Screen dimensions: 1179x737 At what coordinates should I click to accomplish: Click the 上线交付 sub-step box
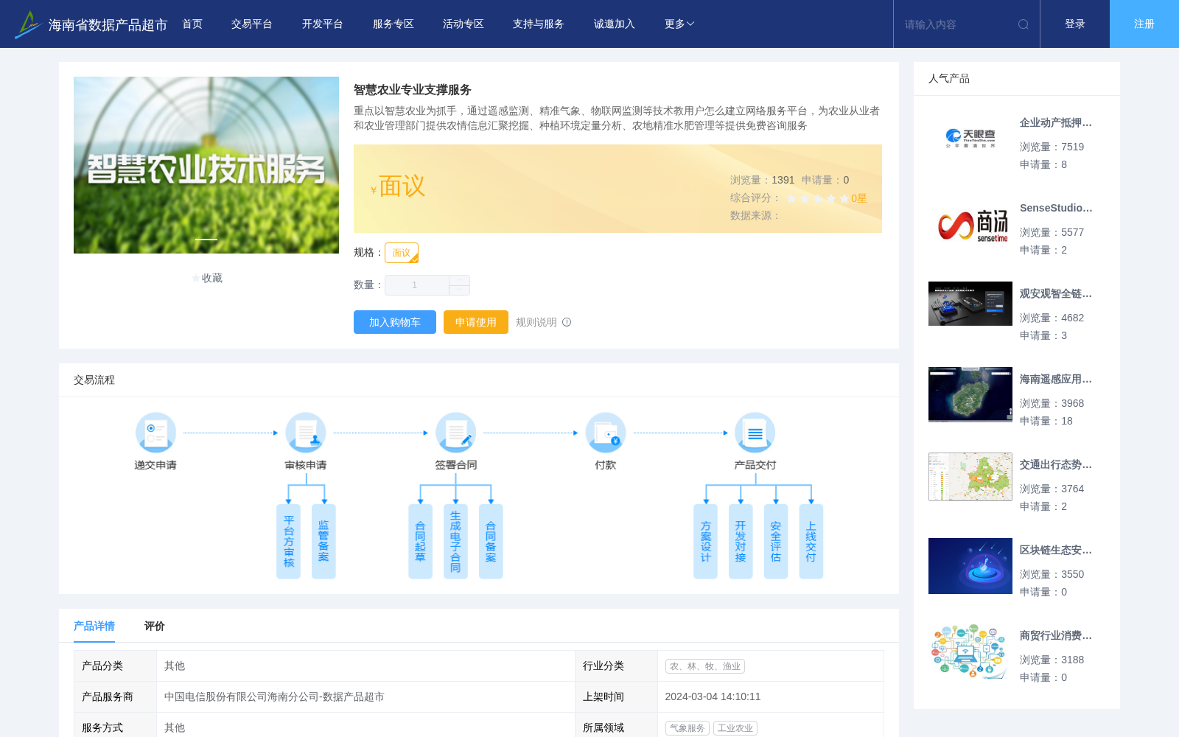point(811,542)
